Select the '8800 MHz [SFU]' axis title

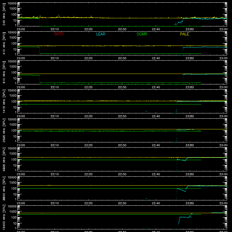[4, 188]
